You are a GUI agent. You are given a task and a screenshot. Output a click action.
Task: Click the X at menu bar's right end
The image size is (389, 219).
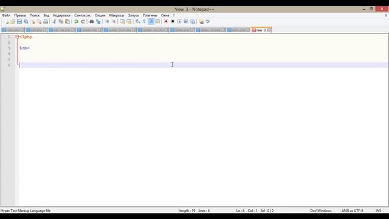click(x=386, y=15)
